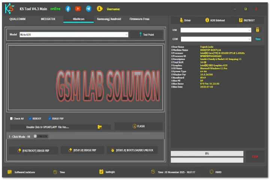The width and height of the screenshot is (270, 180).
Task: Enable the Check All checkbox
Action: [12, 118]
